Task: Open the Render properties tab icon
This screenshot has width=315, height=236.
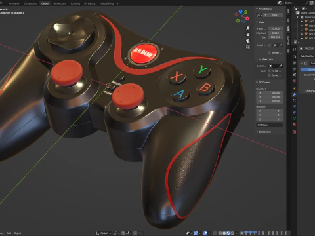Action: point(295,57)
